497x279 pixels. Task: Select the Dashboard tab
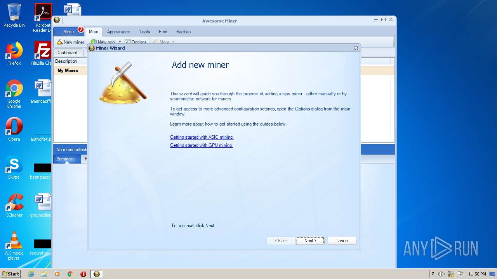click(x=67, y=53)
